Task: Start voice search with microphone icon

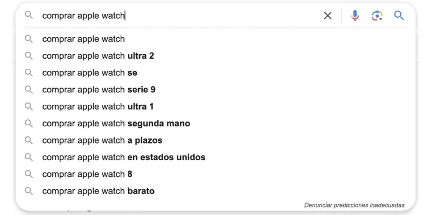Action: point(354,16)
